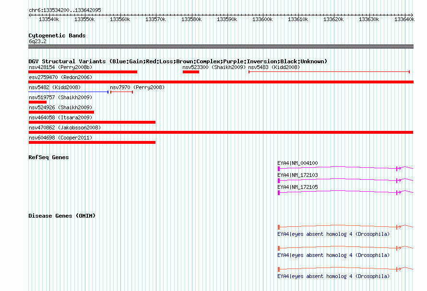Click the short red bar under nsv523300
The height and width of the screenshot is (291, 427).
[x=191, y=72]
